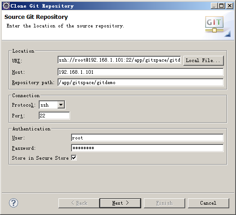
Task: Click the masked Password field
Action: tap(147, 148)
